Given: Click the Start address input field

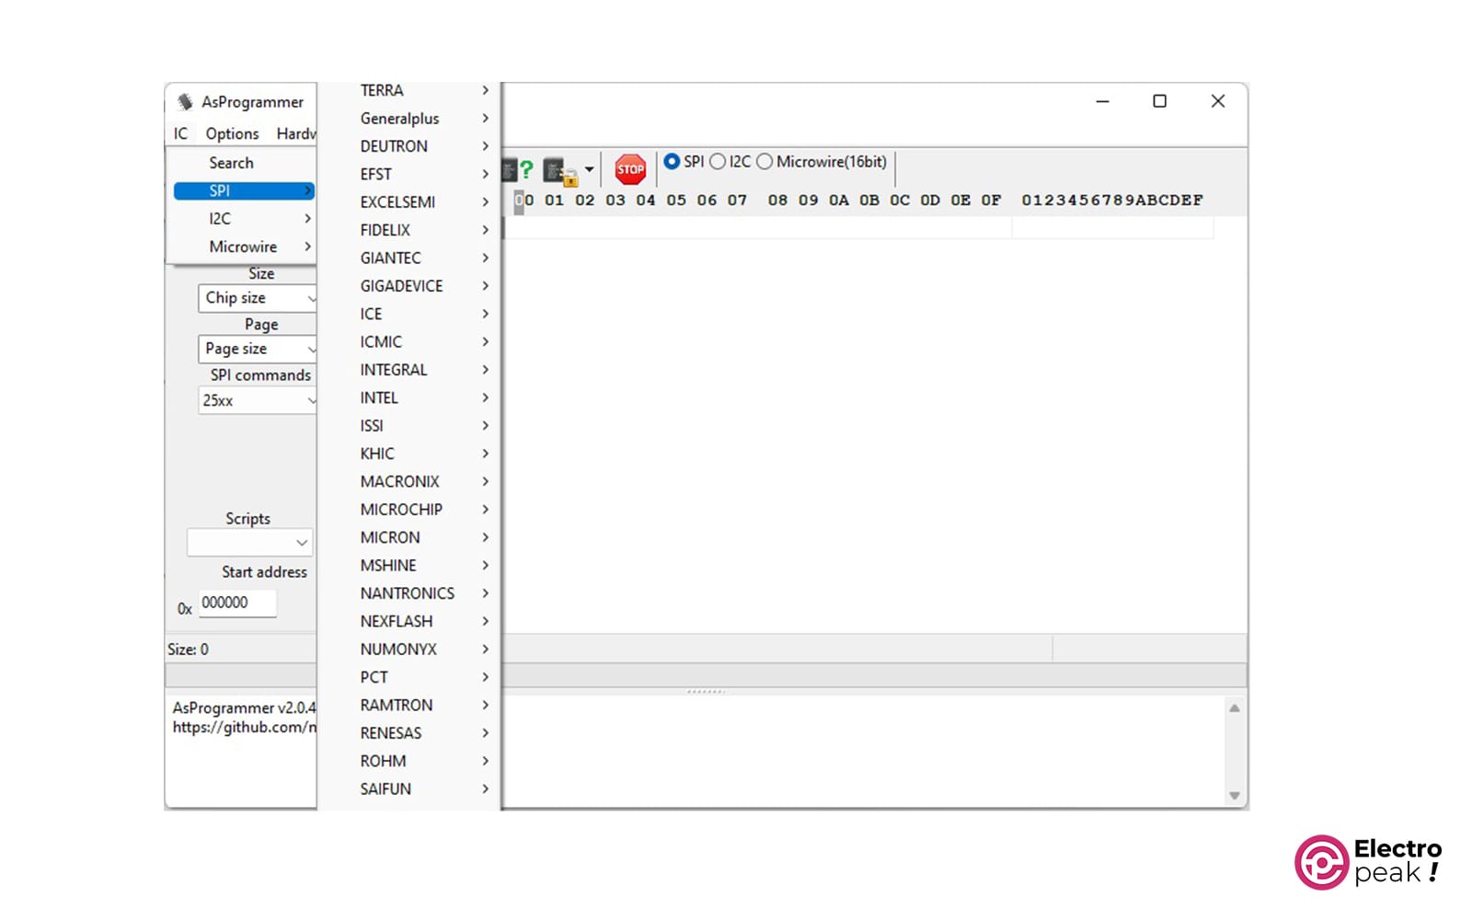Looking at the screenshot, I should (236, 603).
